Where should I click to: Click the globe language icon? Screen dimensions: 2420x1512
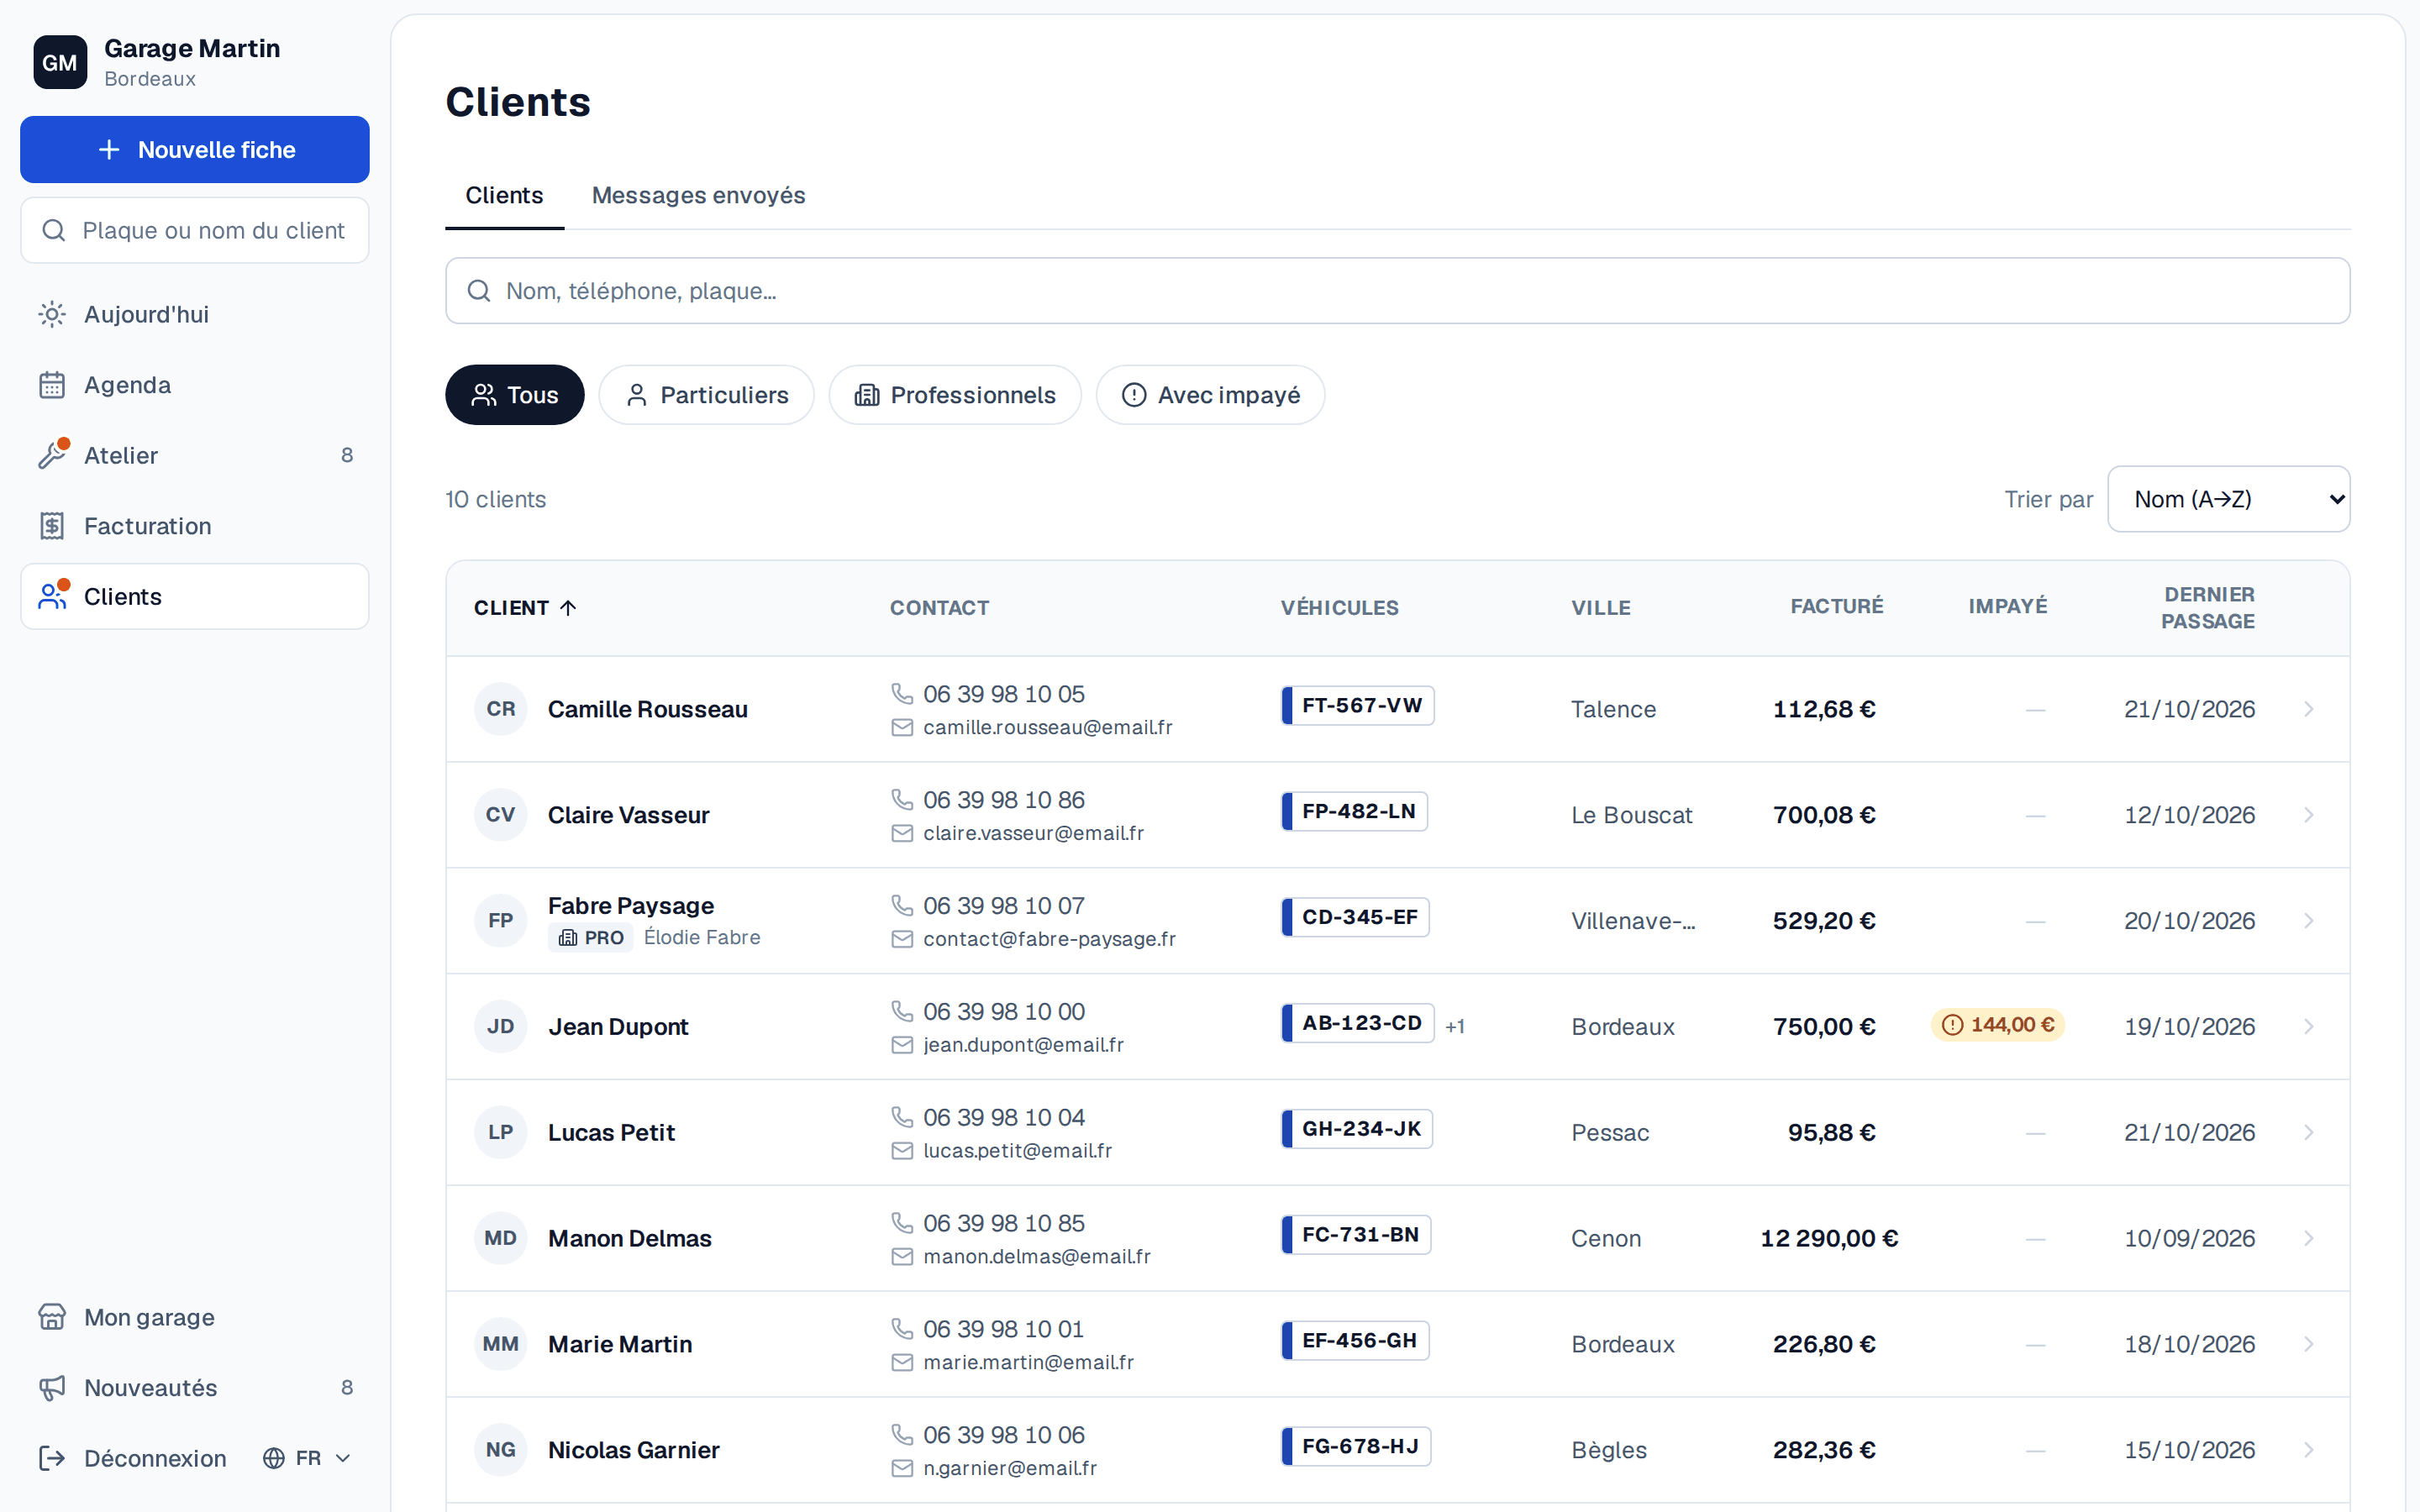[x=274, y=1458]
